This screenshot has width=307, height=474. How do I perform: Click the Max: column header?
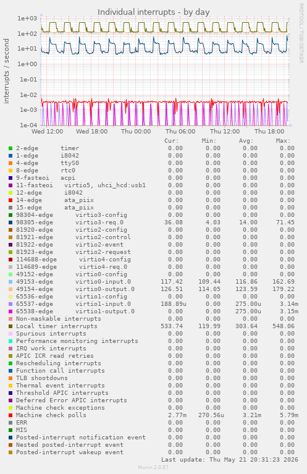[283, 141]
